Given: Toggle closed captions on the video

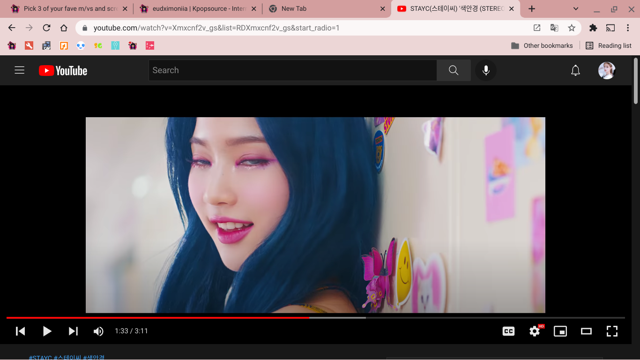Looking at the screenshot, I should point(508,331).
